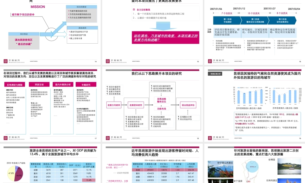Click the circle in the MISSION diagram

(52, 34)
